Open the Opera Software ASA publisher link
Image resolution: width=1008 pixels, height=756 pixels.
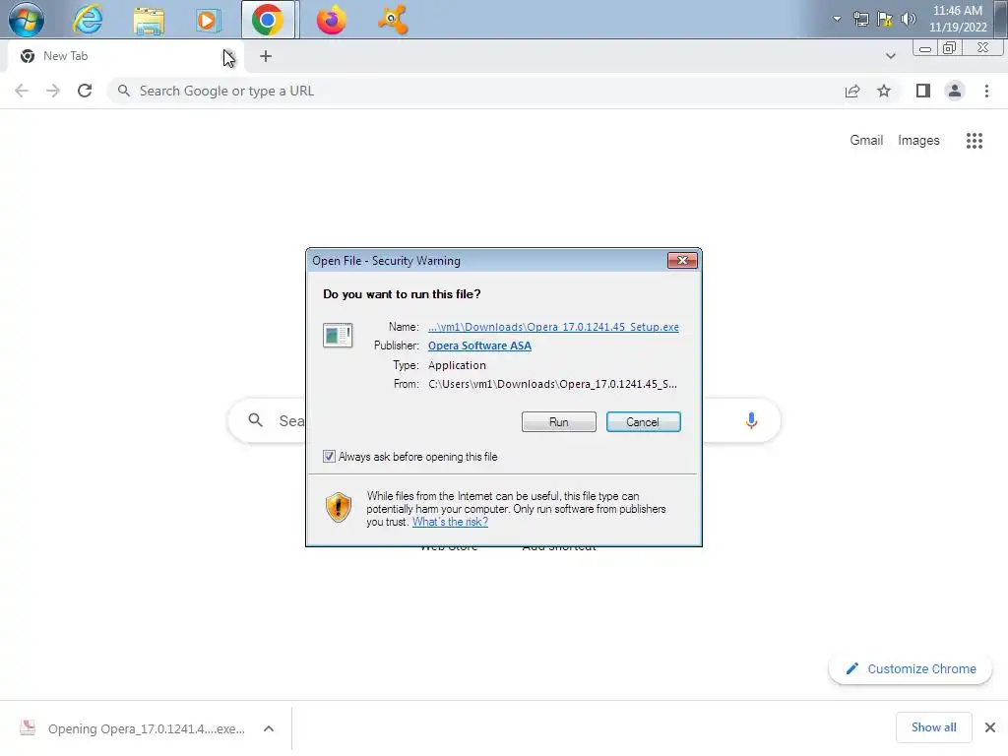pos(479,346)
